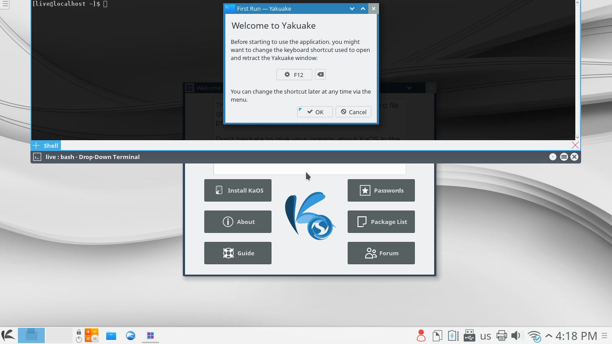Screen dimensions: 612x344
Task: Switch to the first virtual desktop in pager
Action: [31, 335]
